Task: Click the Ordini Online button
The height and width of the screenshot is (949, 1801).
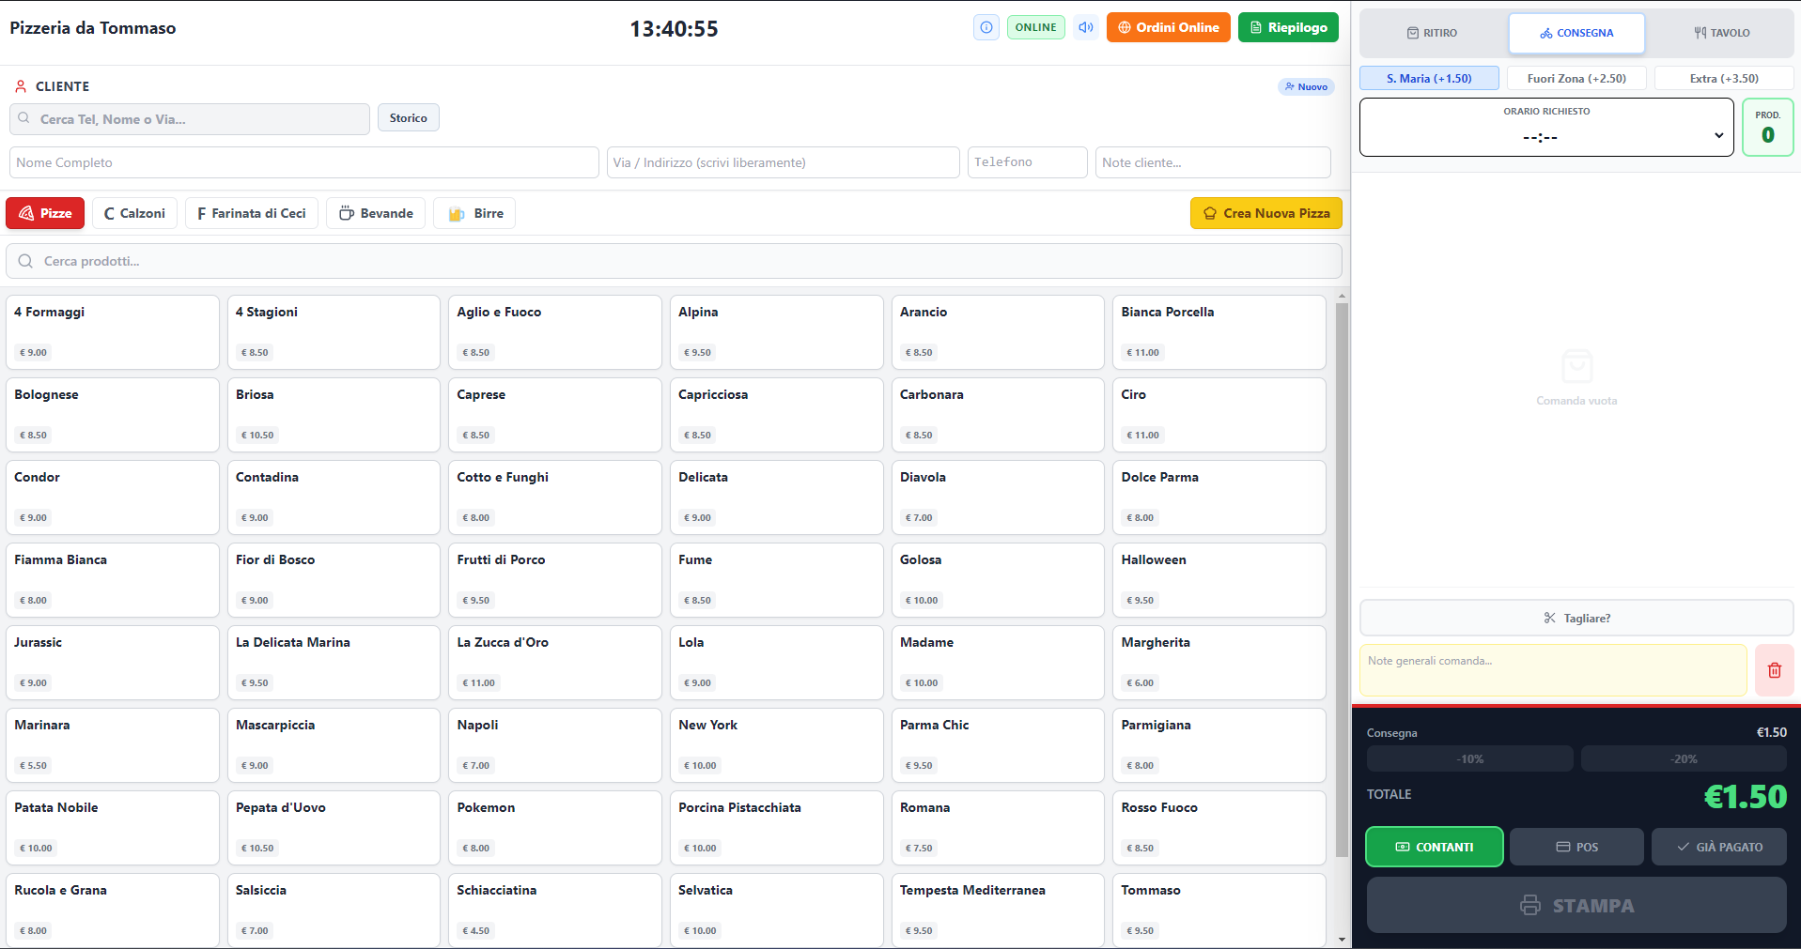Action: click(1168, 27)
